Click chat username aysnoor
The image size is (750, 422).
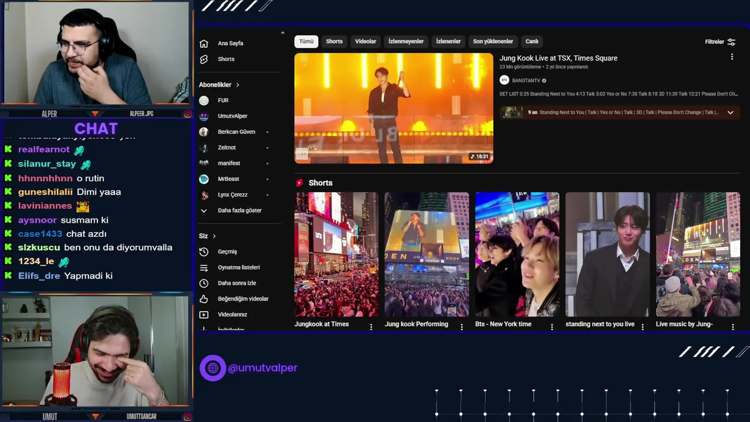[37, 220]
